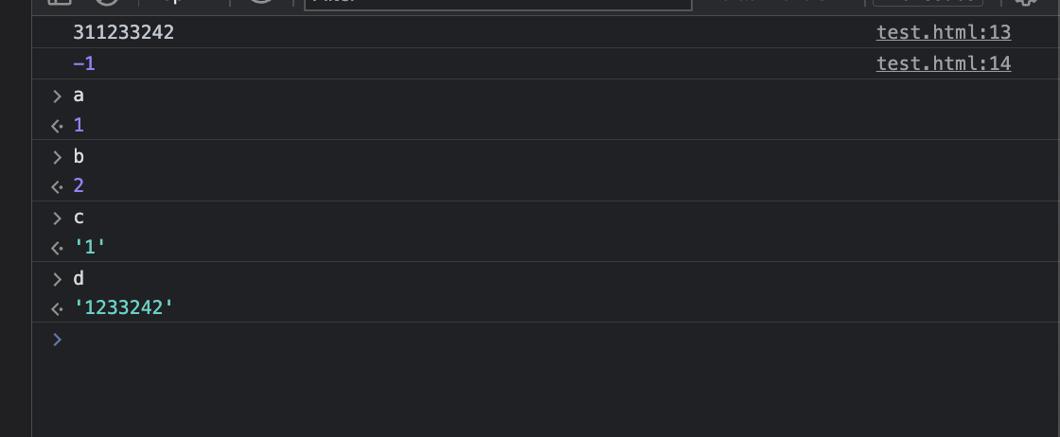This screenshot has width=1060, height=437.
Task: Open the test.html:13 source link
Action: 943,32
